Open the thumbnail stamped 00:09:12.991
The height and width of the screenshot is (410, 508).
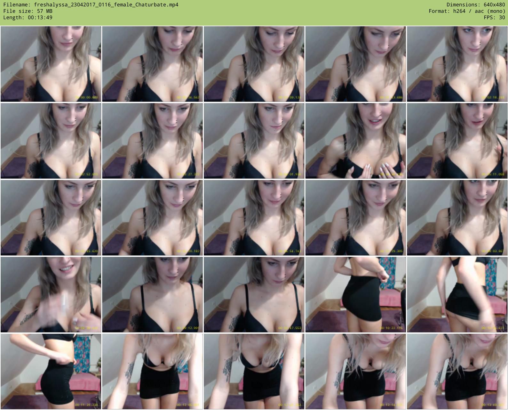click(152, 295)
